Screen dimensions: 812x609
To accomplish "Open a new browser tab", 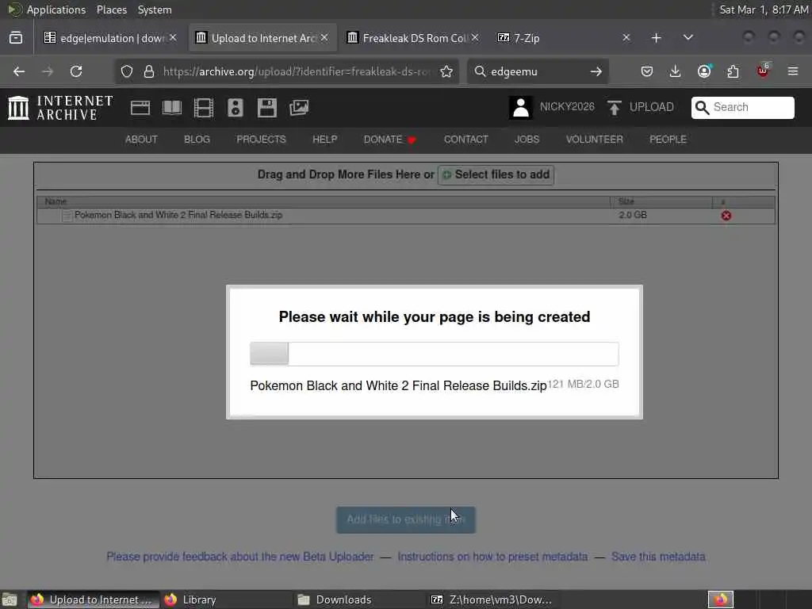I will click(656, 38).
